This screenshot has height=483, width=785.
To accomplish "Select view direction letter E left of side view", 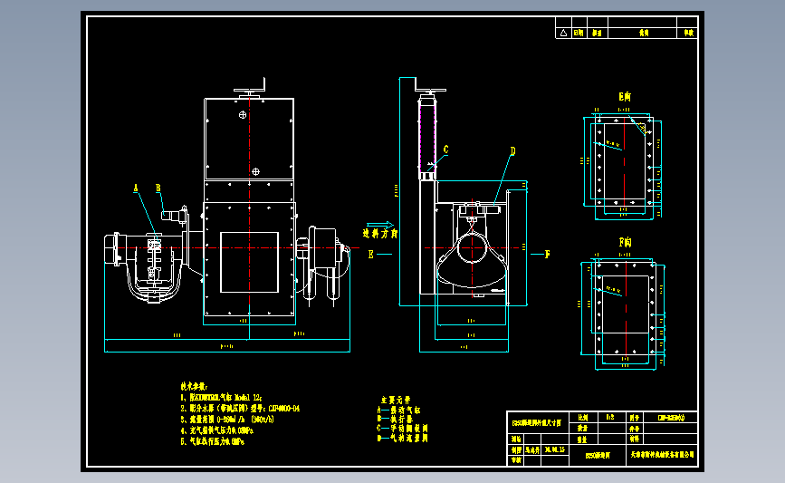I will pyautogui.click(x=371, y=255).
